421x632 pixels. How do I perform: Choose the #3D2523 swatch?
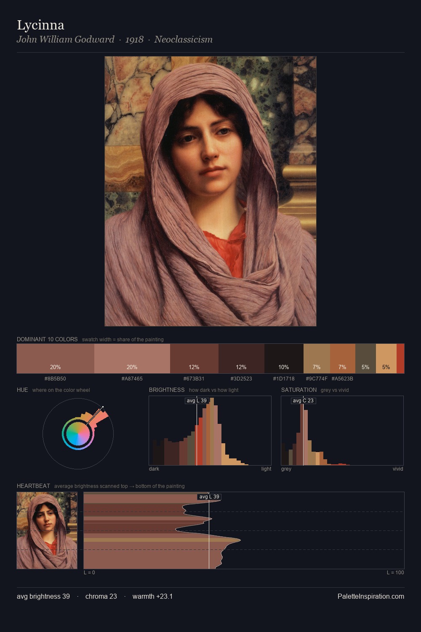(x=241, y=359)
